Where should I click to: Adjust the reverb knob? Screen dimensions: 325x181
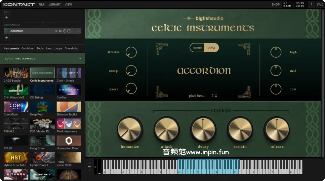click(x=131, y=89)
